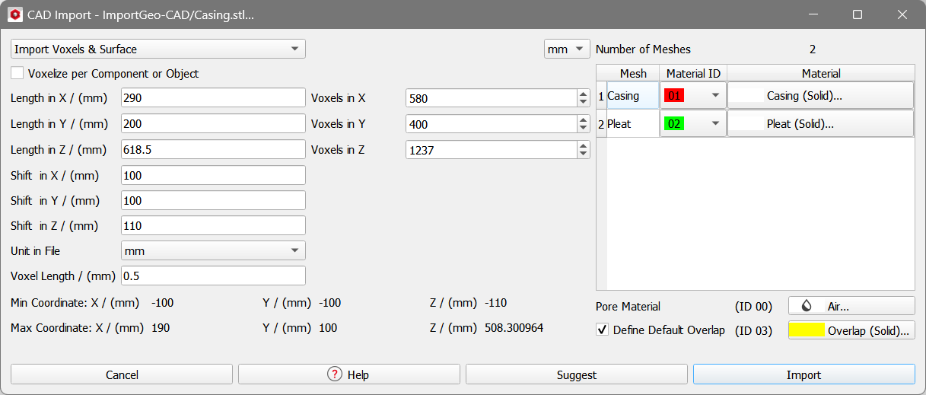Click the red 01 material color swatch
The image size is (926, 395).
(x=674, y=96)
